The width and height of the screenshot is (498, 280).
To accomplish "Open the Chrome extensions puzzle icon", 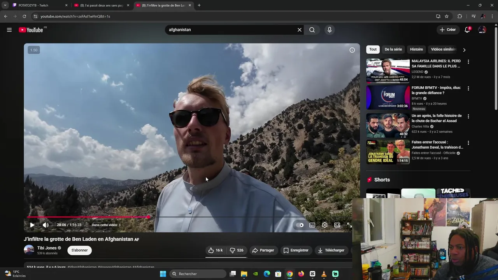I will pyautogui.click(x=459, y=16).
